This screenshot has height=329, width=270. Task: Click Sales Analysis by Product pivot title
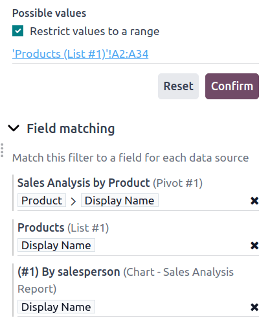click(84, 183)
